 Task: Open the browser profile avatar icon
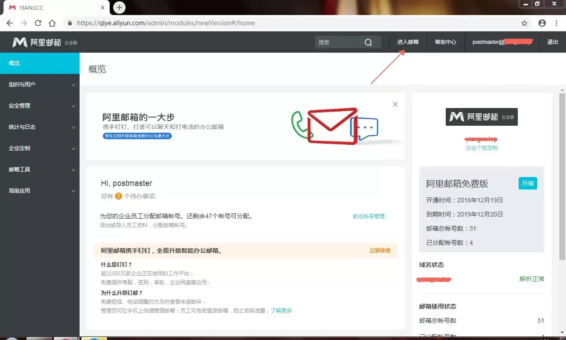(542, 23)
